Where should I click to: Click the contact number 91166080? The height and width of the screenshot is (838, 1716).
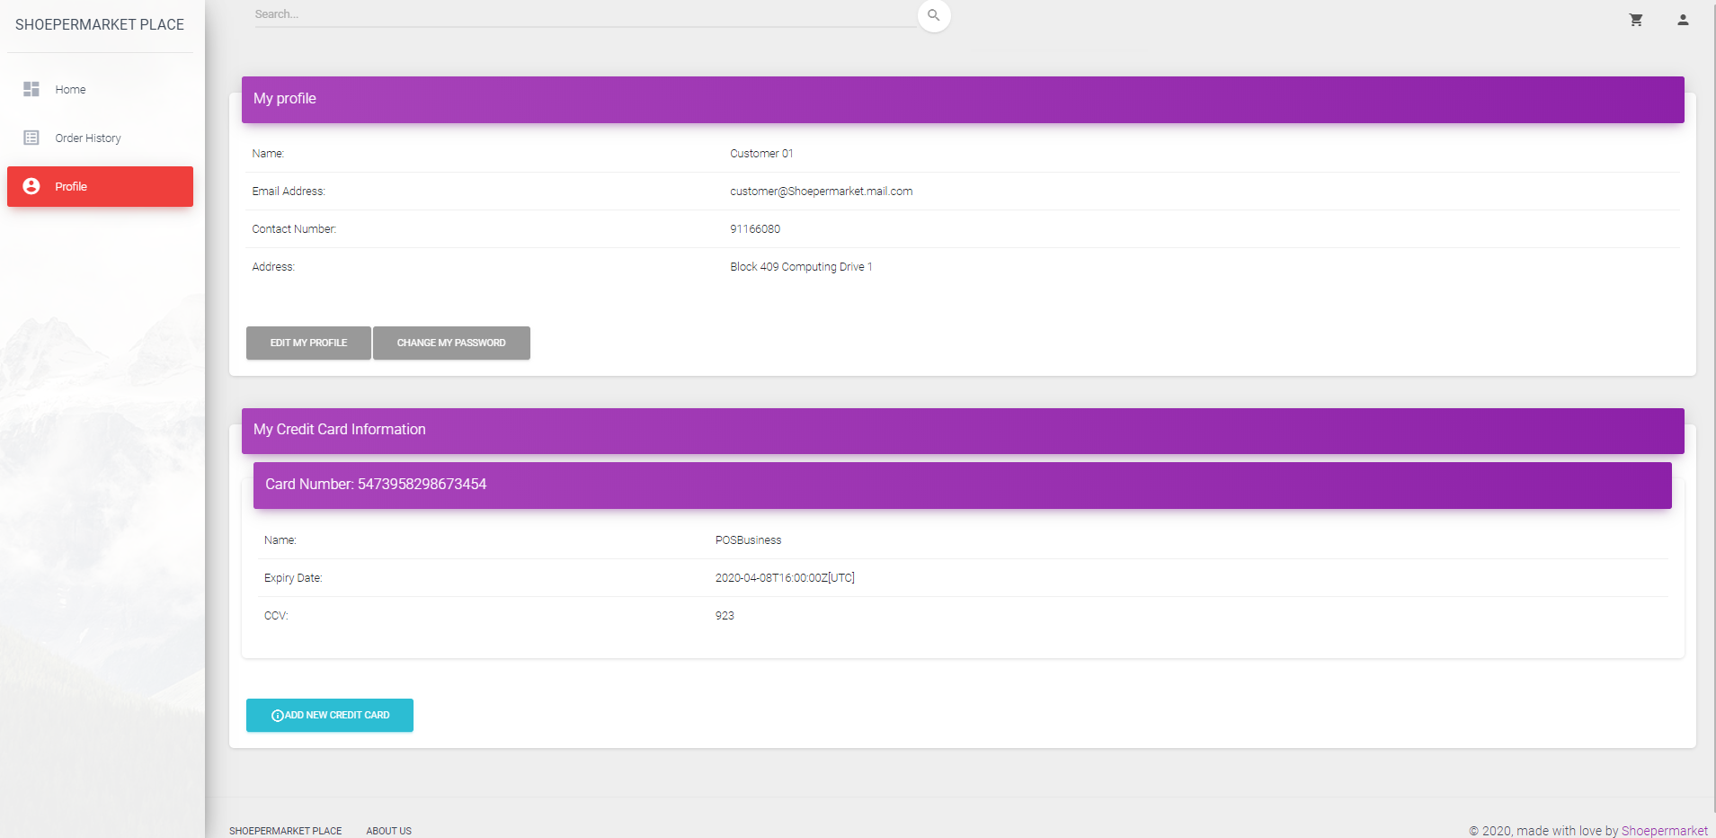pos(755,229)
